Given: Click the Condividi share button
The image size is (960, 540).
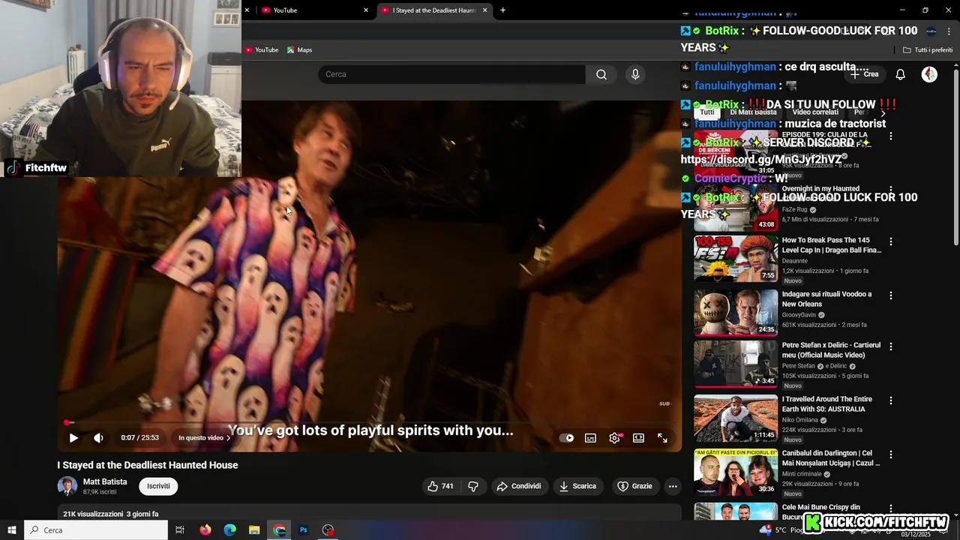Looking at the screenshot, I should tap(519, 486).
